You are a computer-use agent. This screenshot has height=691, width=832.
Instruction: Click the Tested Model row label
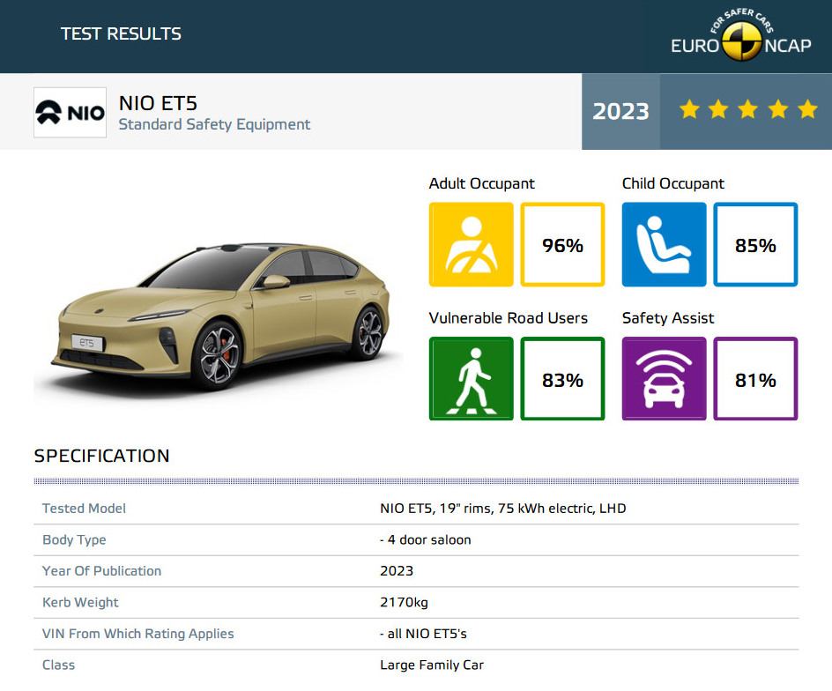(84, 509)
